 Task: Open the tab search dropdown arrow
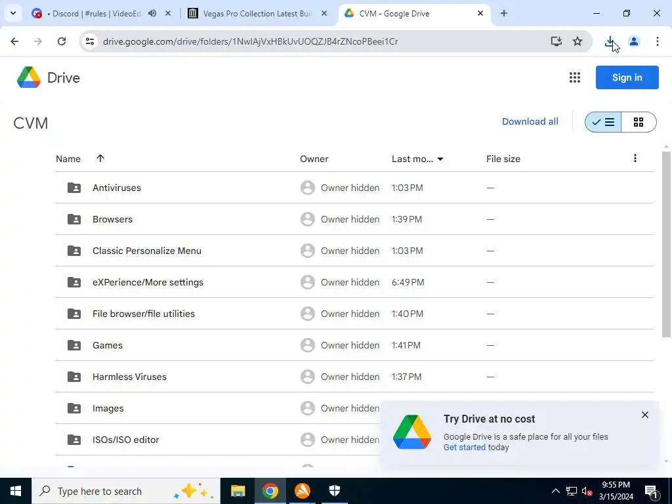tap(13, 13)
